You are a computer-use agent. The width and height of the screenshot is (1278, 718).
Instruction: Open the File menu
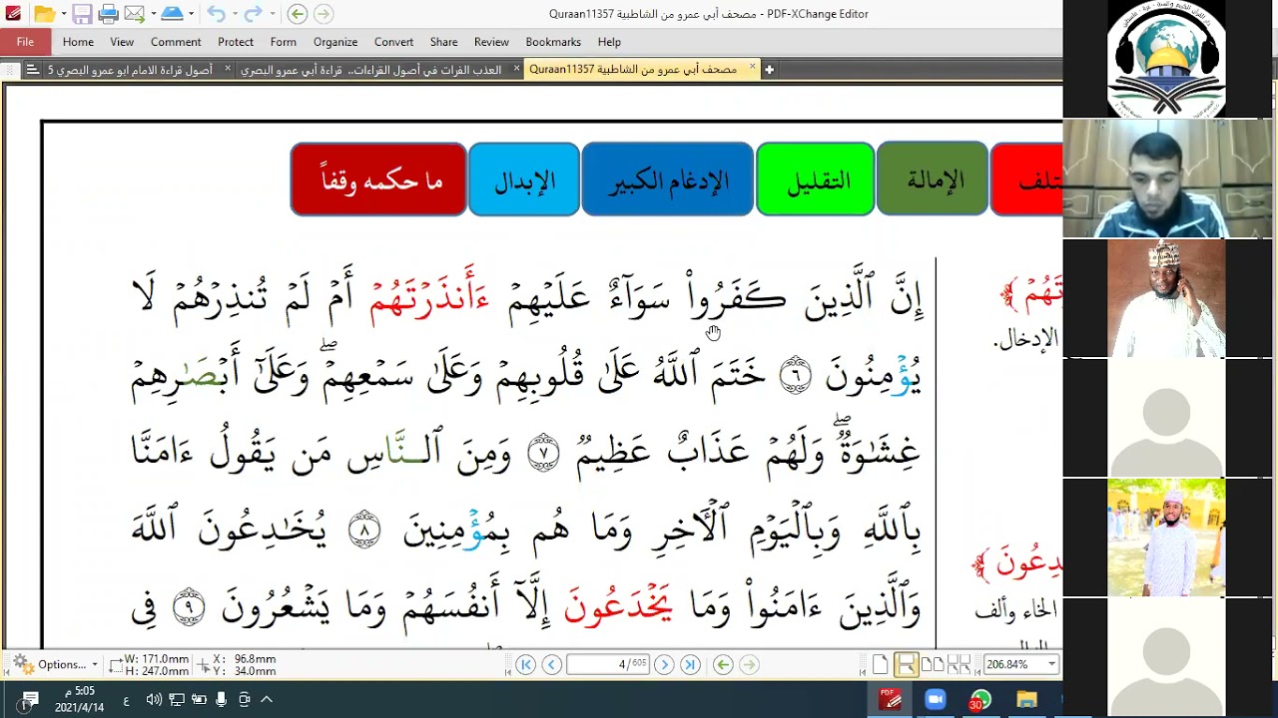tap(25, 42)
